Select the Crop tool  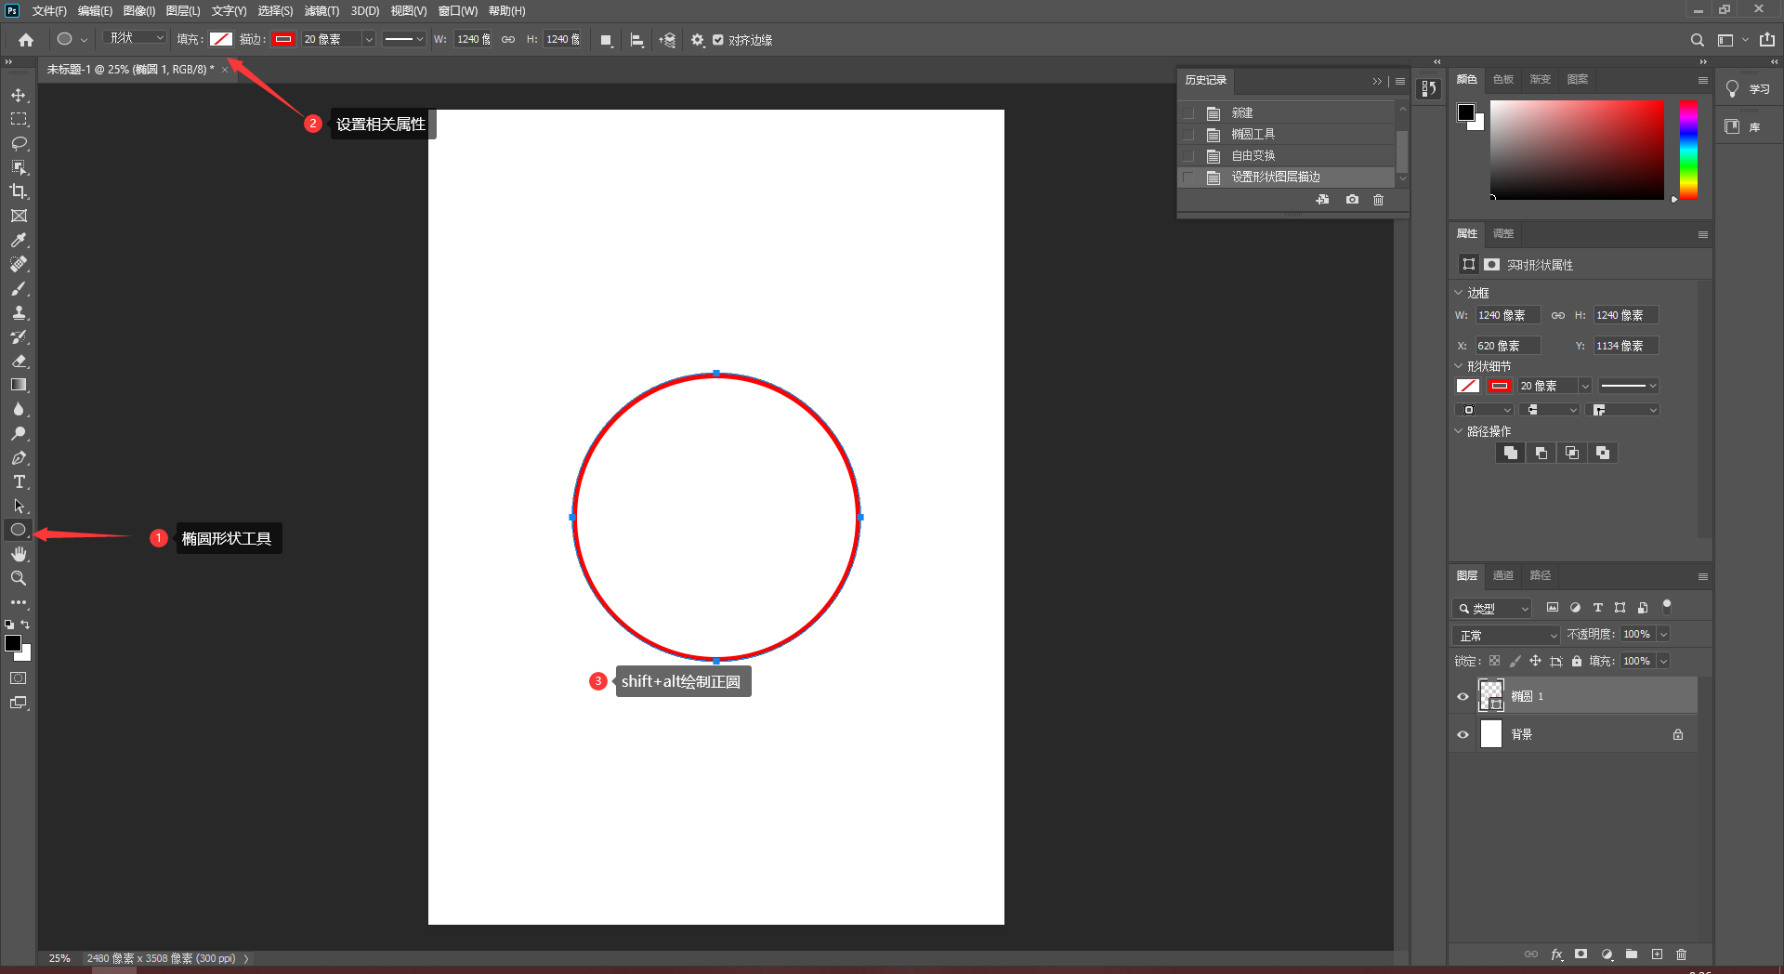19,191
